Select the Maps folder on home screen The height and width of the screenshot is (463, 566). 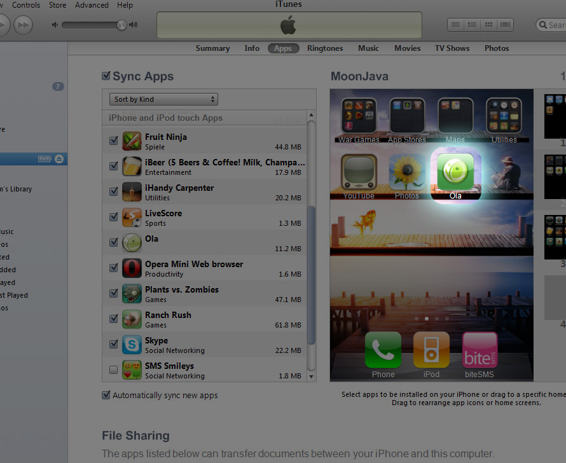click(x=455, y=116)
